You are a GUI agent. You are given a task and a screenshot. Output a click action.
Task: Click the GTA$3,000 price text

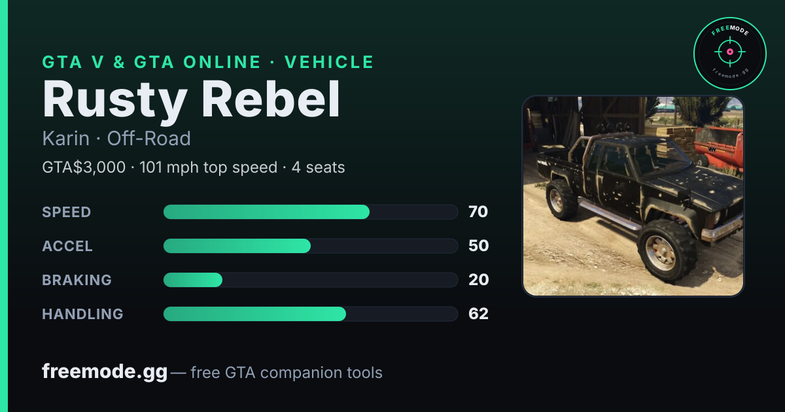84,167
